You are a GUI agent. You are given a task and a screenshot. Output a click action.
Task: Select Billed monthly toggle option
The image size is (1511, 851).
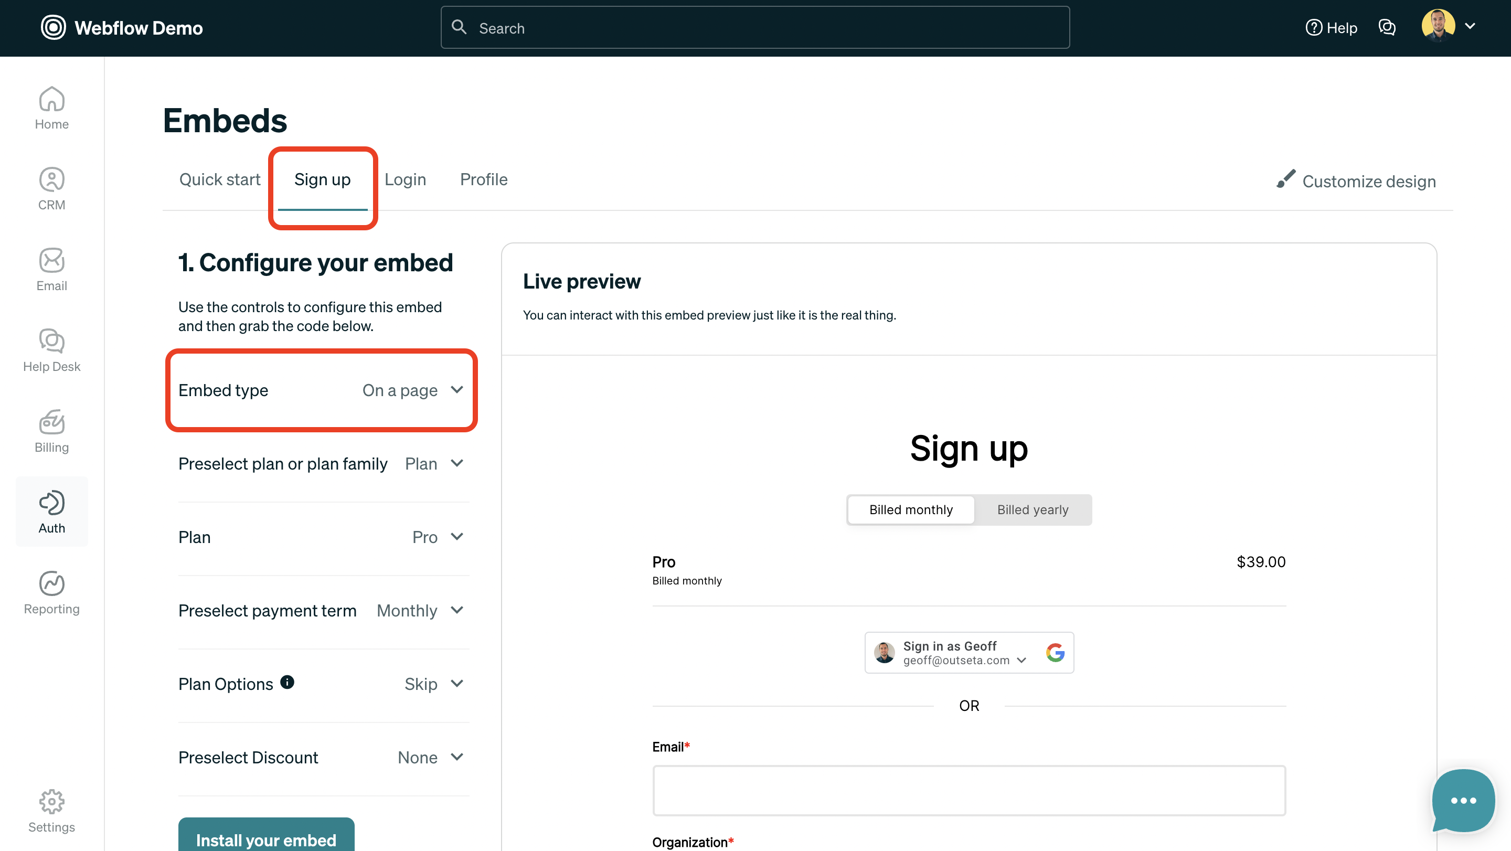pyautogui.click(x=910, y=509)
